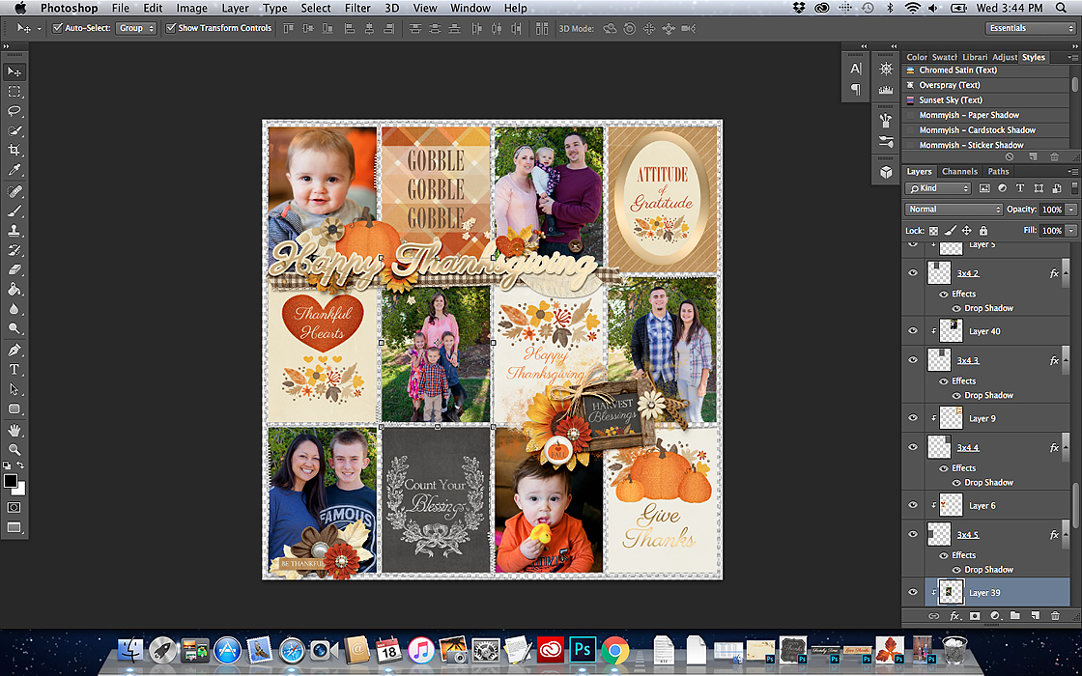
Task: Click Layer 39 thumbnail
Action: 951,592
